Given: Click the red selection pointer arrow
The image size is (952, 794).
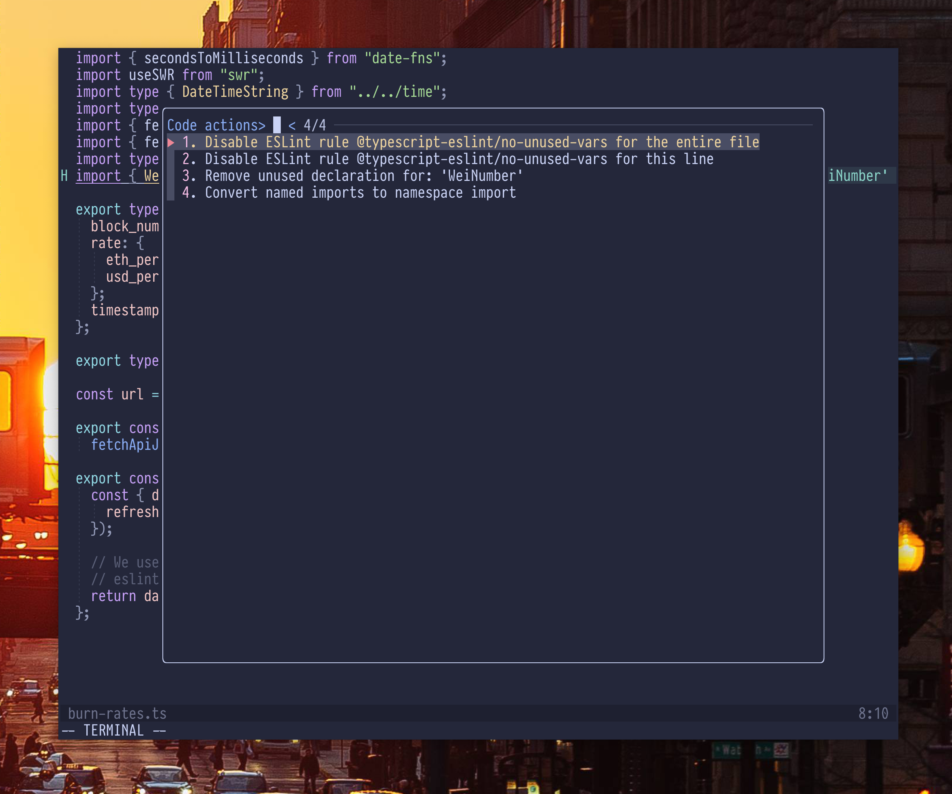Looking at the screenshot, I should (171, 142).
